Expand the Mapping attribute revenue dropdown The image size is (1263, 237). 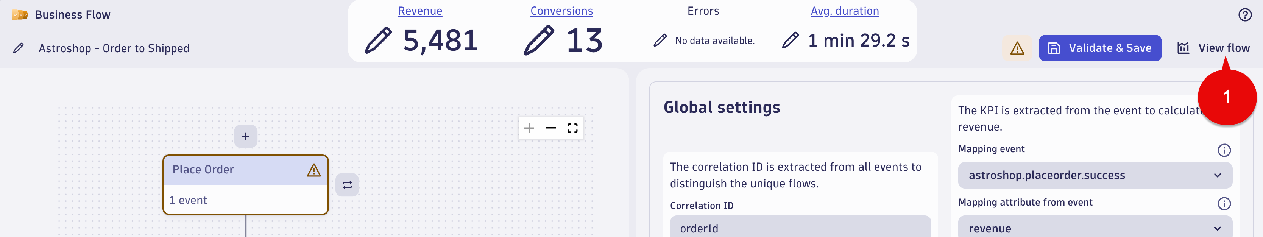(x=1095, y=228)
